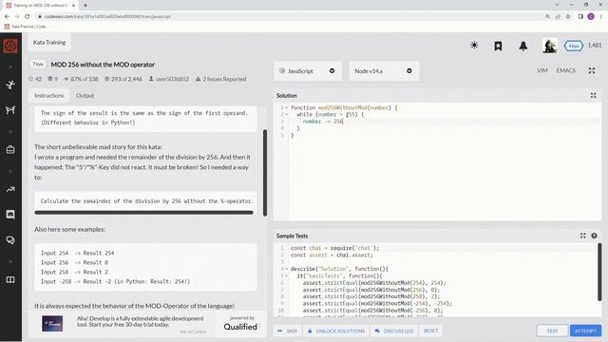
Task: Click the 7 kyu kata rank badge
Action: (38, 65)
